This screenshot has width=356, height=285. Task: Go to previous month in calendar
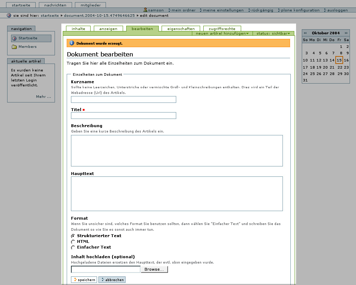[305, 33]
